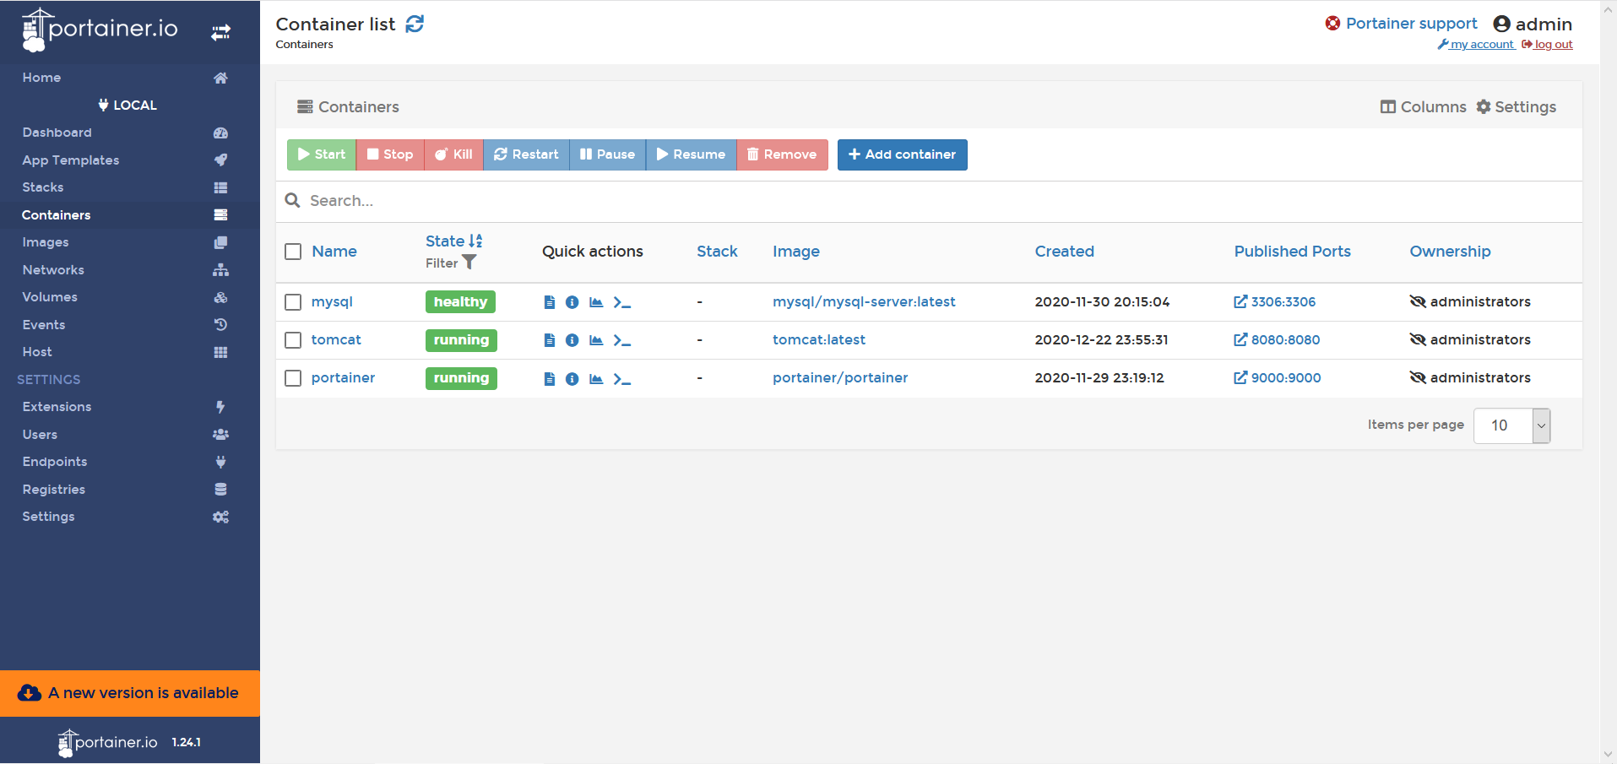
Task: Click the log out link
Action: (1547, 45)
